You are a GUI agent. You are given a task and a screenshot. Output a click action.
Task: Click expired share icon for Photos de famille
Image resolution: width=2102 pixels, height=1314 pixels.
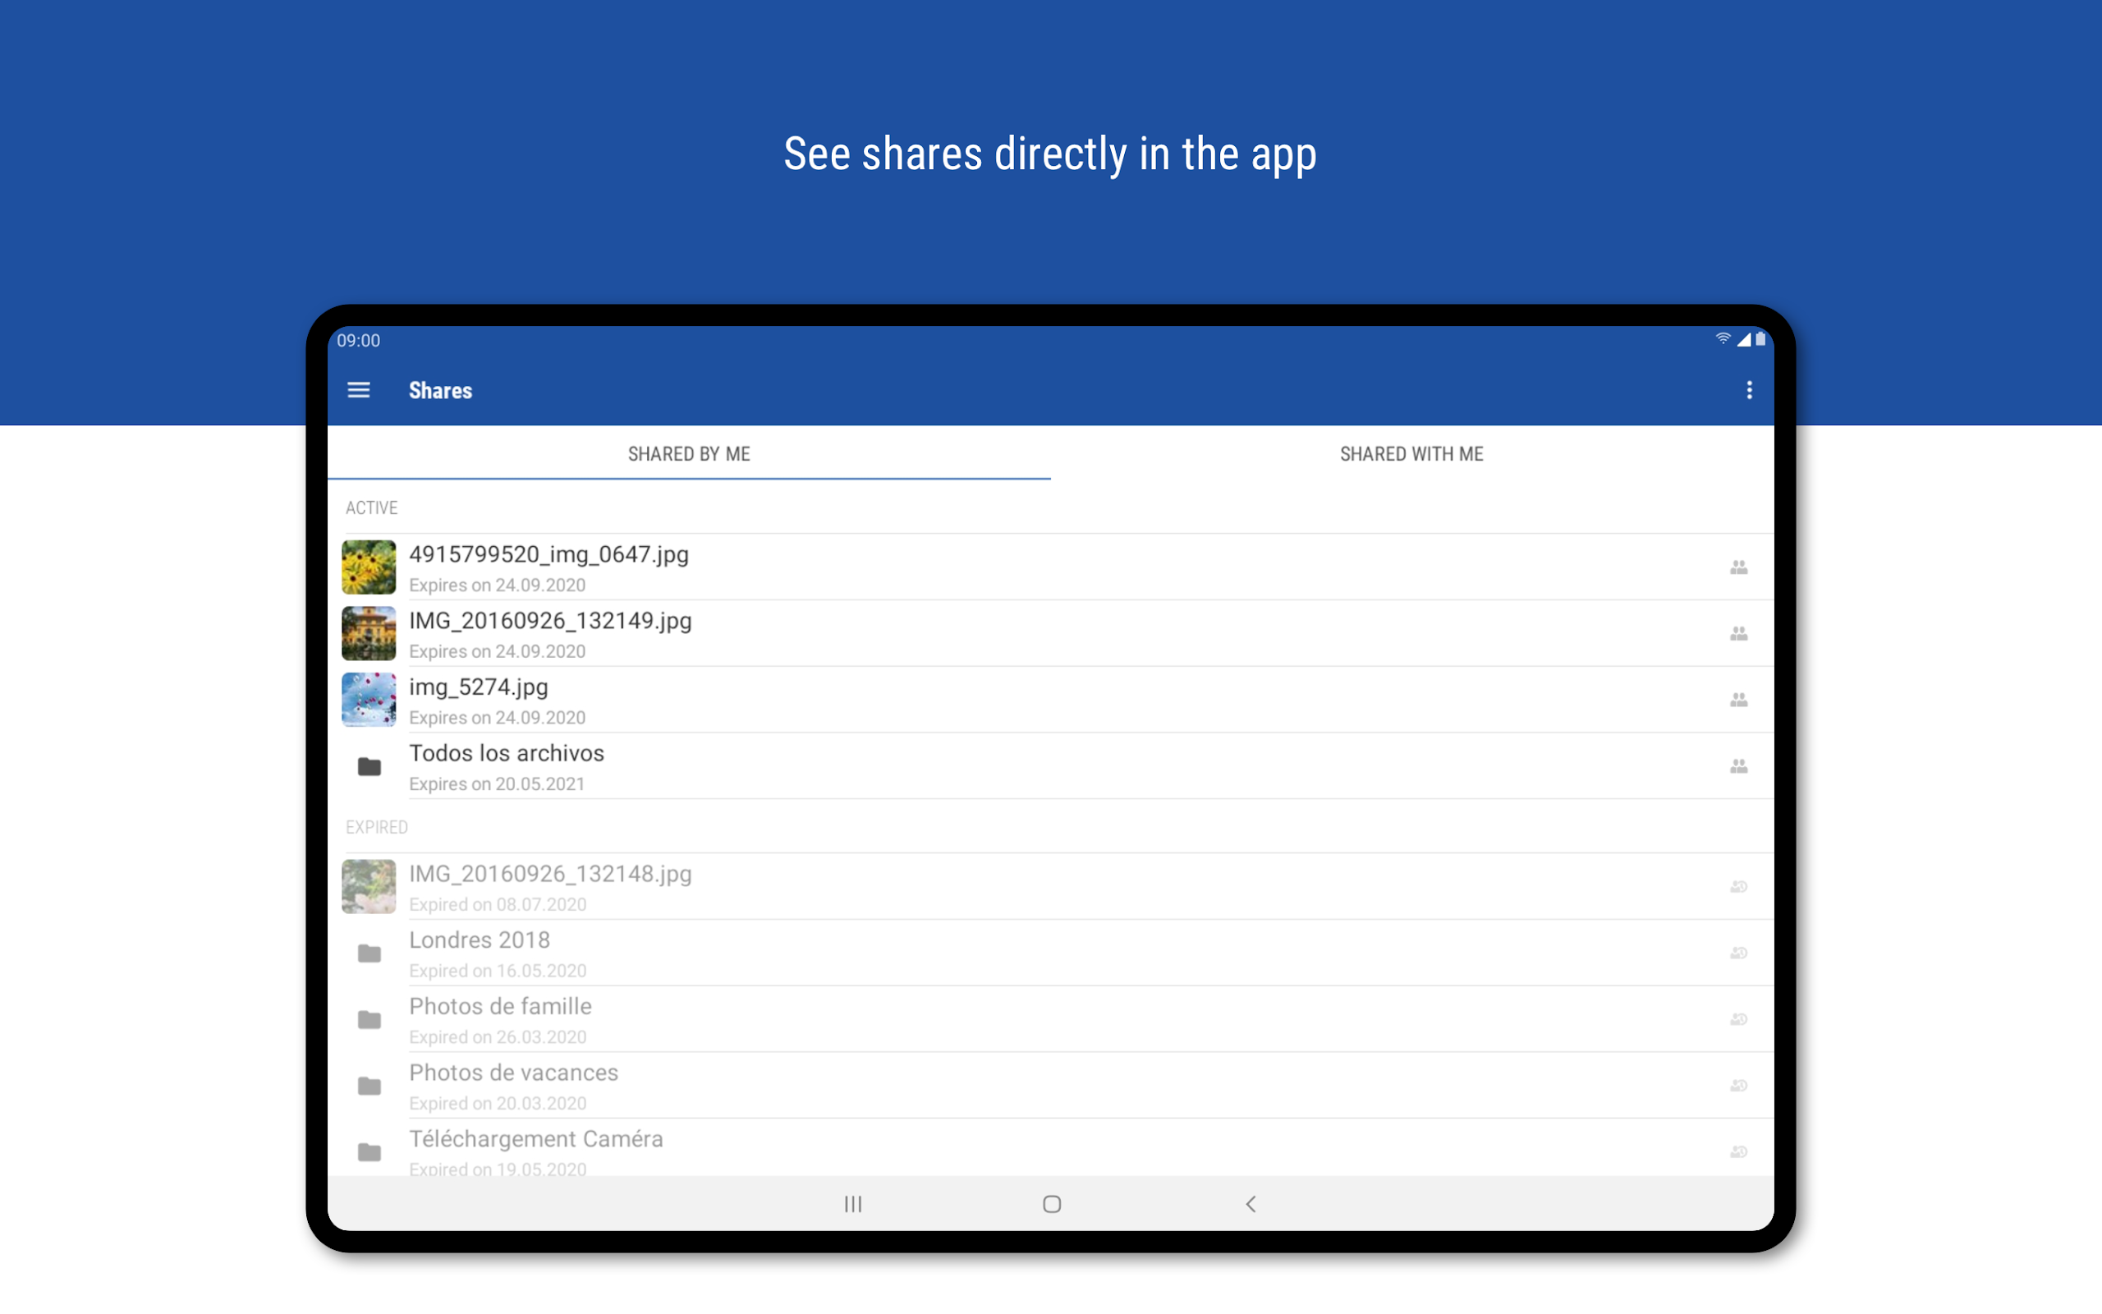coord(1738,1018)
